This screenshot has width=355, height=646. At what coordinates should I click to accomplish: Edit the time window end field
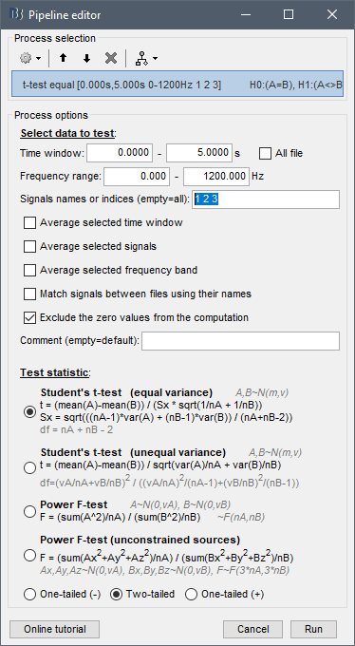199,153
